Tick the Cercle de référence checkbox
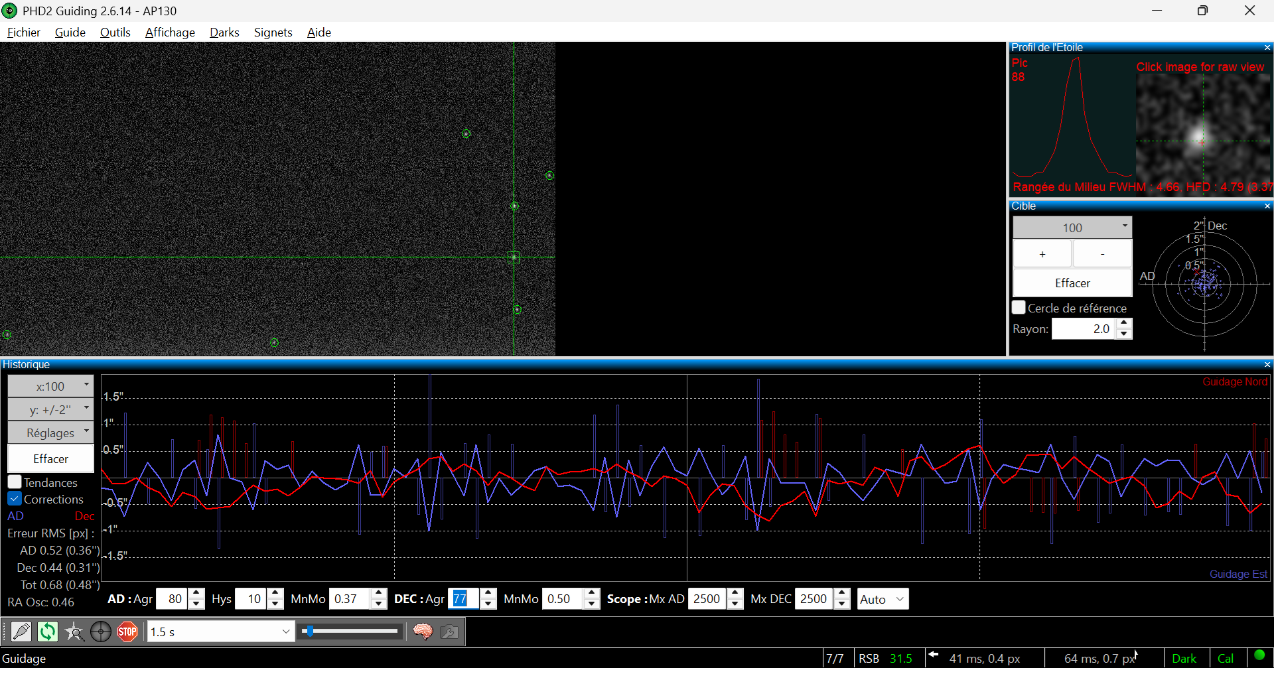Image resolution: width=1274 pixels, height=674 pixels. pos(1019,308)
